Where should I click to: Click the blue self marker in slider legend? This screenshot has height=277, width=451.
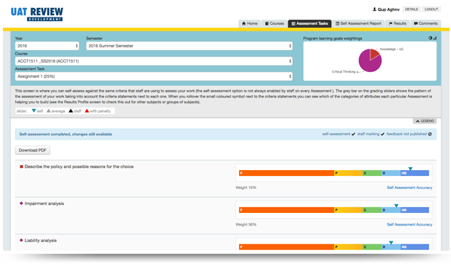[x=34, y=111]
